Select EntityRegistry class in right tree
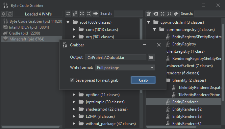The image size is (225, 129). pos(184,44)
